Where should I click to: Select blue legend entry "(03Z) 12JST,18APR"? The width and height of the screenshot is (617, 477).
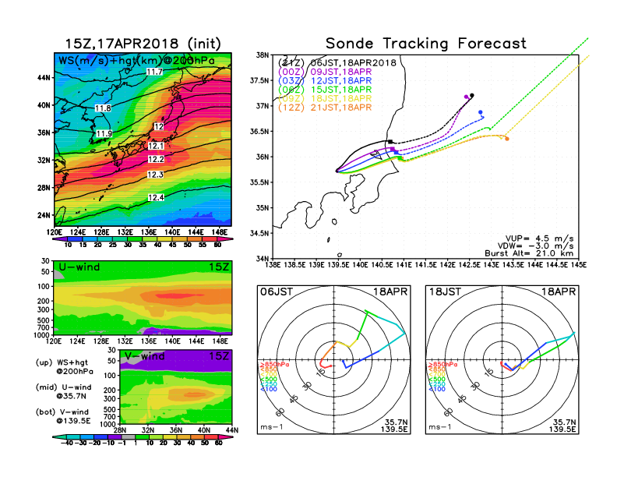pos(325,81)
